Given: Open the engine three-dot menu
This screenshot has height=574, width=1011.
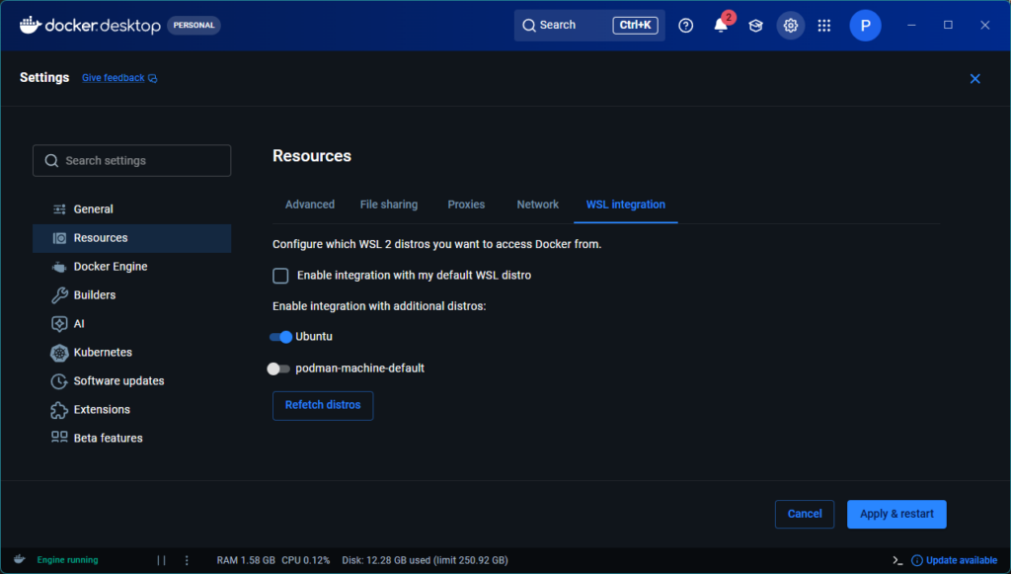Looking at the screenshot, I should pos(187,560).
